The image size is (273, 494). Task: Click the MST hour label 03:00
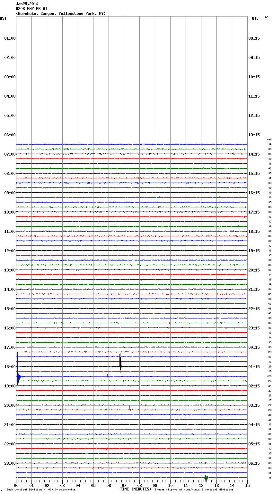point(10,77)
